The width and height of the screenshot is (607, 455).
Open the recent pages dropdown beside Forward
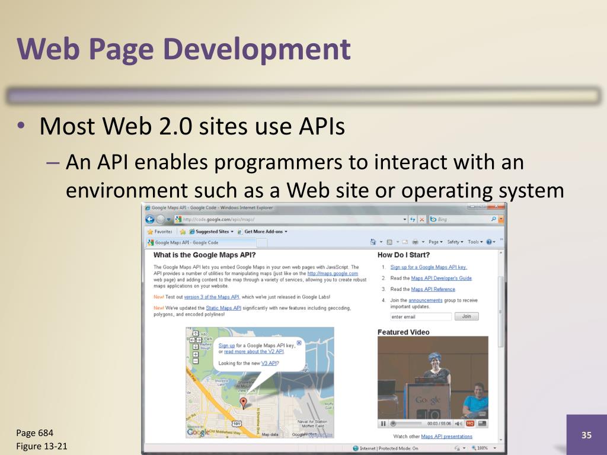click(x=168, y=219)
